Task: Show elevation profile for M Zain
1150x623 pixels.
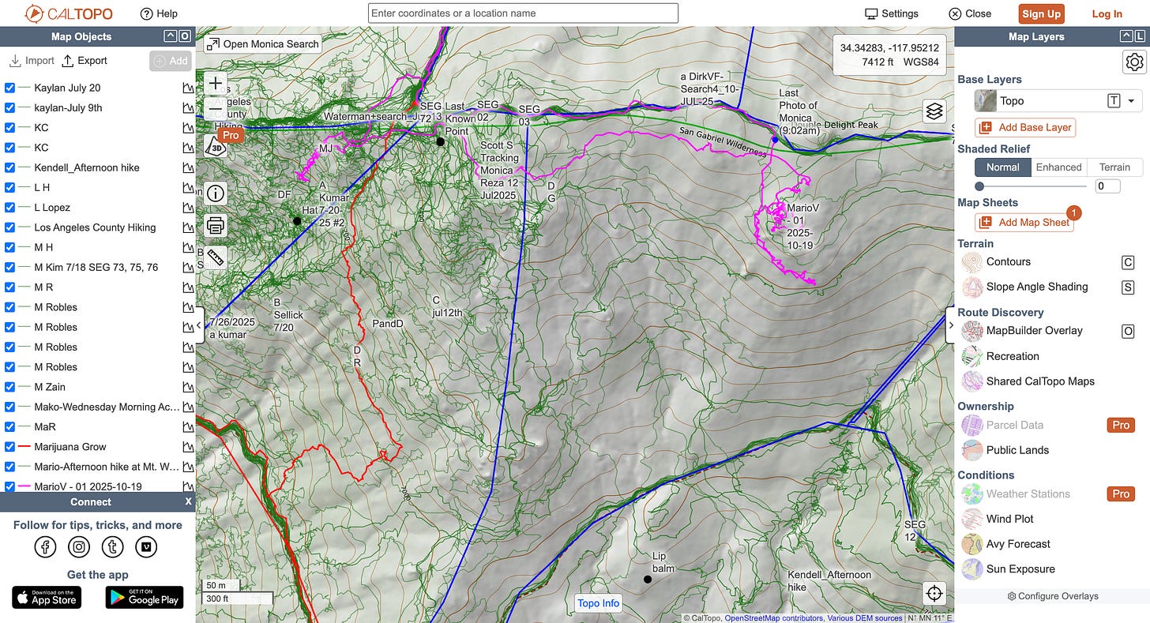Action: (188, 387)
